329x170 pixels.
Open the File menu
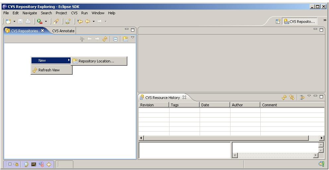pos(6,13)
